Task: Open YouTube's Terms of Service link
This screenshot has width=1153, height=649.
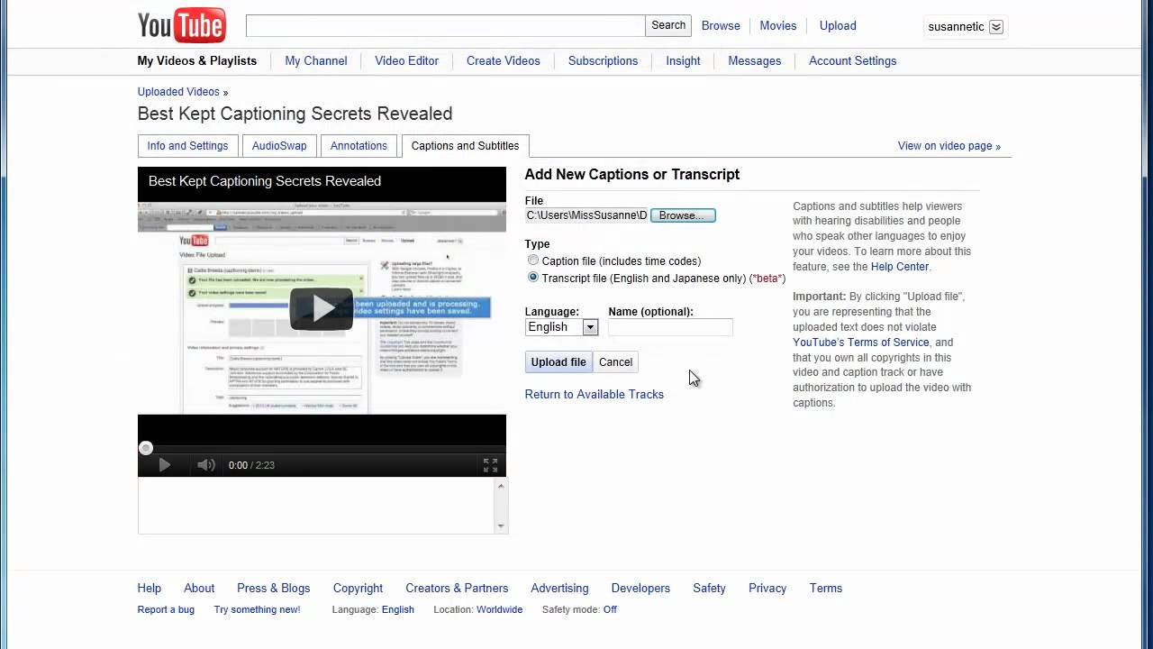Action: [x=861, y=343]
